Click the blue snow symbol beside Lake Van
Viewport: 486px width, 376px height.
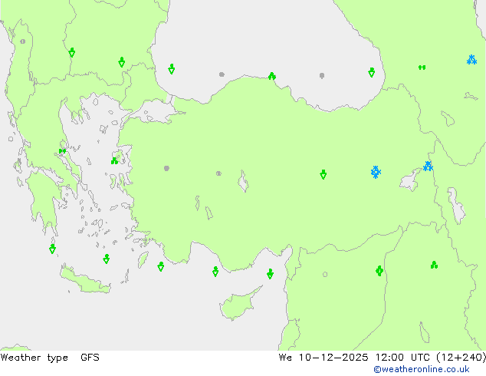428,167
